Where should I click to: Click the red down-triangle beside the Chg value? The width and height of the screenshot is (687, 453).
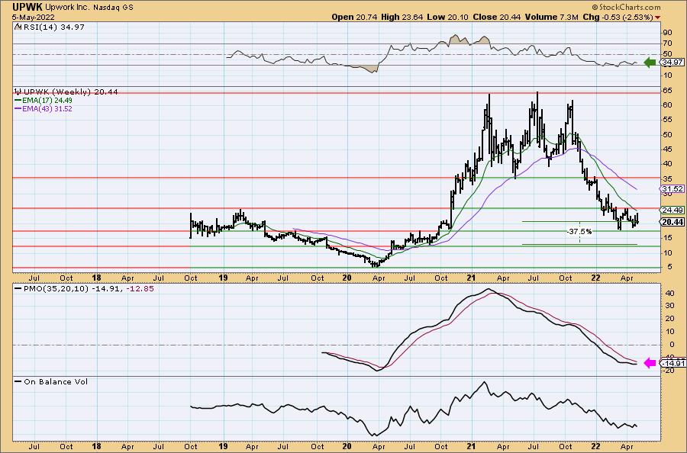658,18
